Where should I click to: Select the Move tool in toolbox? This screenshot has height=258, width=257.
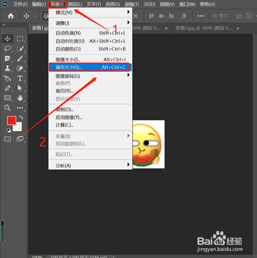[7, 39]
